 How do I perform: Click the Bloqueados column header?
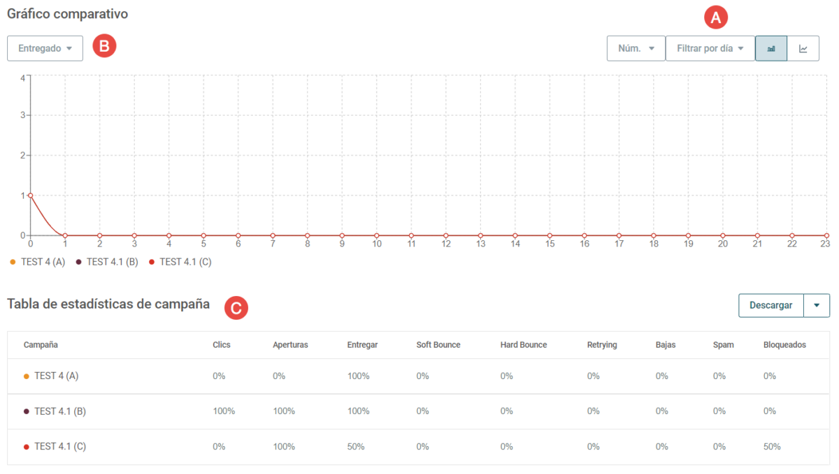coord(784,345)
